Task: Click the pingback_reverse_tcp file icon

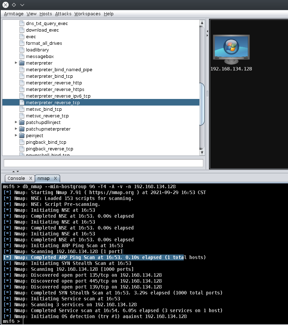Action: (x=22, y=149)
